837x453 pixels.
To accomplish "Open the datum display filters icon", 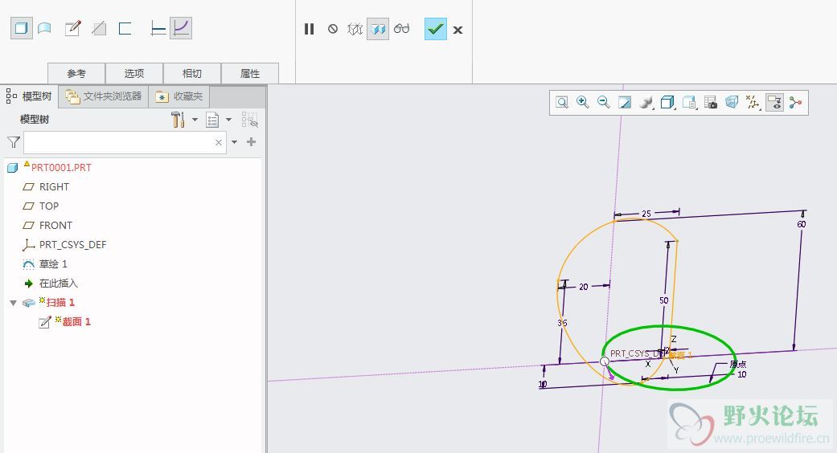I will (753, 102).
